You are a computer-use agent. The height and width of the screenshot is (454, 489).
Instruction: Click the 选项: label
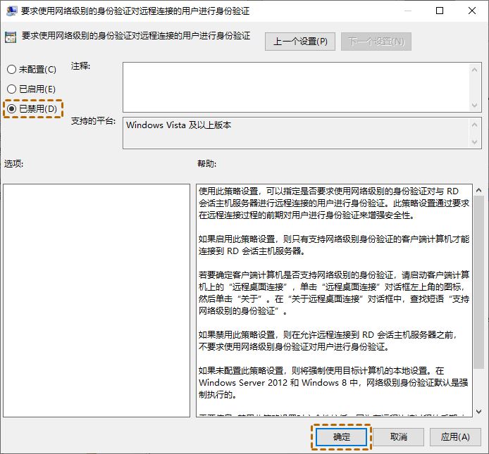pos(13,163)
